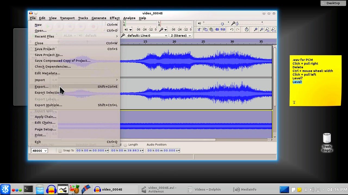Click the Copy icon in edit toolbar
Image resolution: width=348 pixels, height=195 pixels.
tap(205, 30)
